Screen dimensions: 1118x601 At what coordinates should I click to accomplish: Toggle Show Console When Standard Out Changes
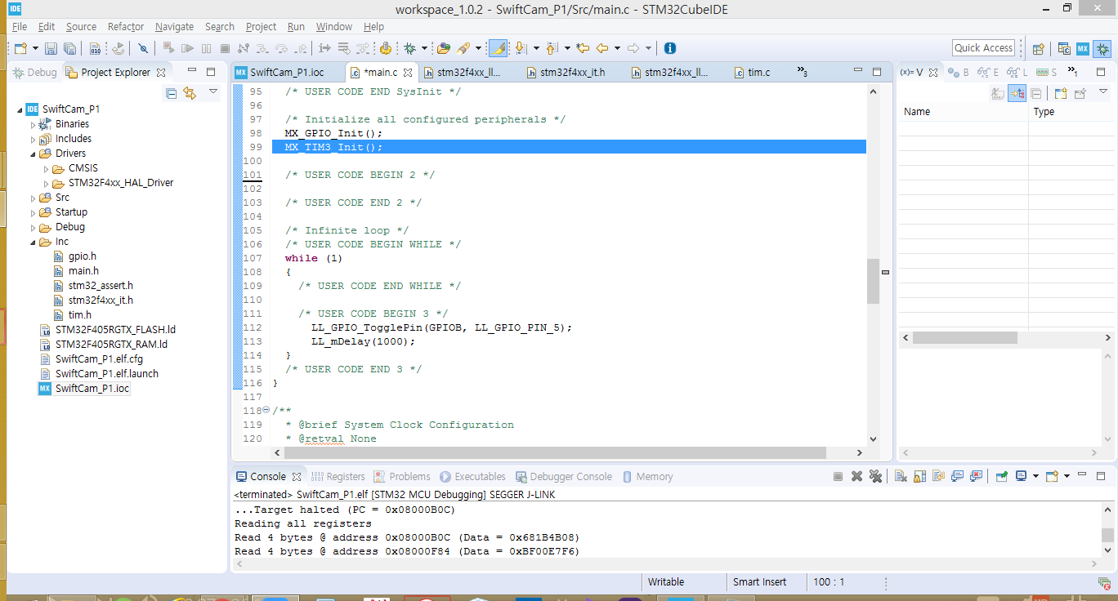(x=957, y=477)
